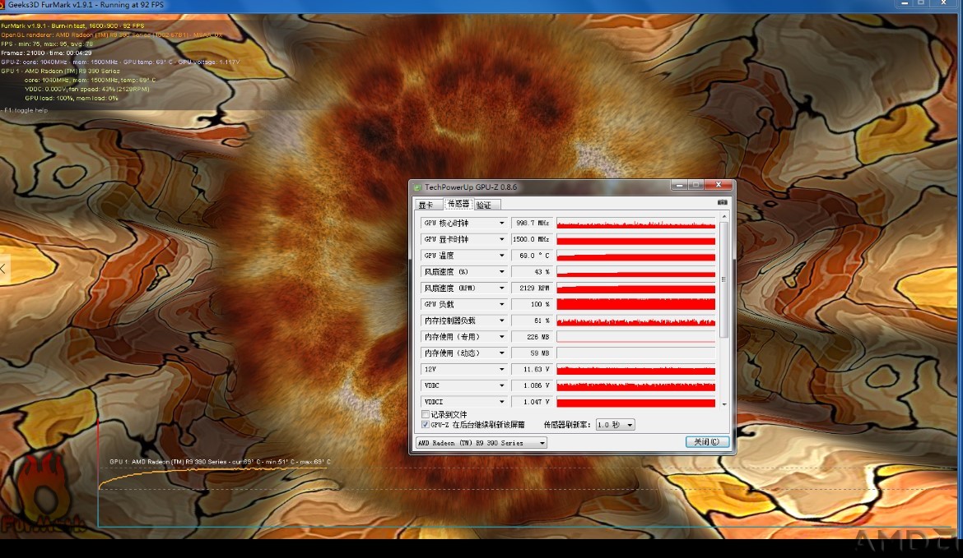This screenshot has width=963, height=558.
Task: Click the 61 % memory controller load value
Action: (532, 321)
